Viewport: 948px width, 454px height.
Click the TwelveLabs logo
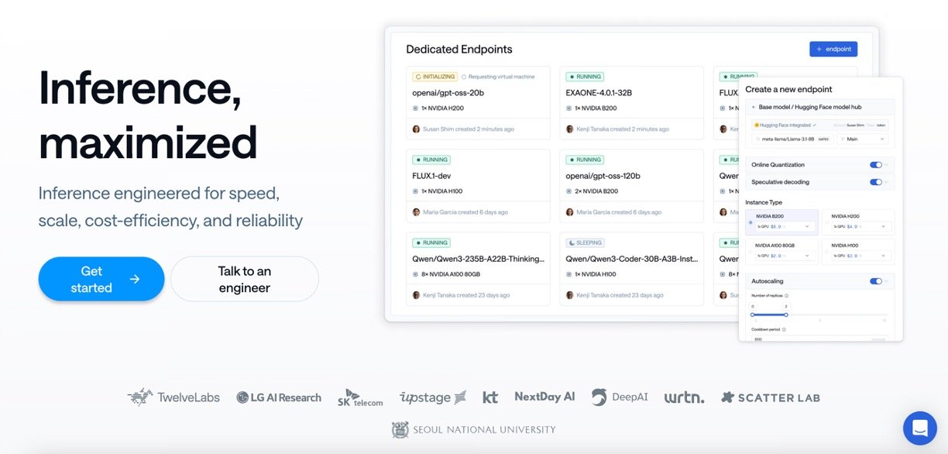coord(173,397)
